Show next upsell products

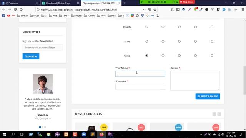219,114
